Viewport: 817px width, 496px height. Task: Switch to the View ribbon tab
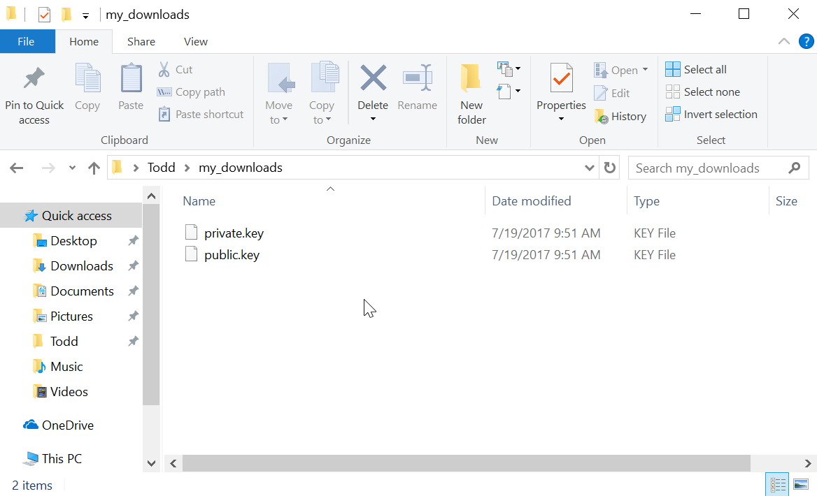pyautogui.click(x=196, y=42)
